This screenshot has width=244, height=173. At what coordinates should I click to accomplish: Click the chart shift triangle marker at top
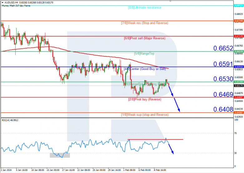click(170, 1)
